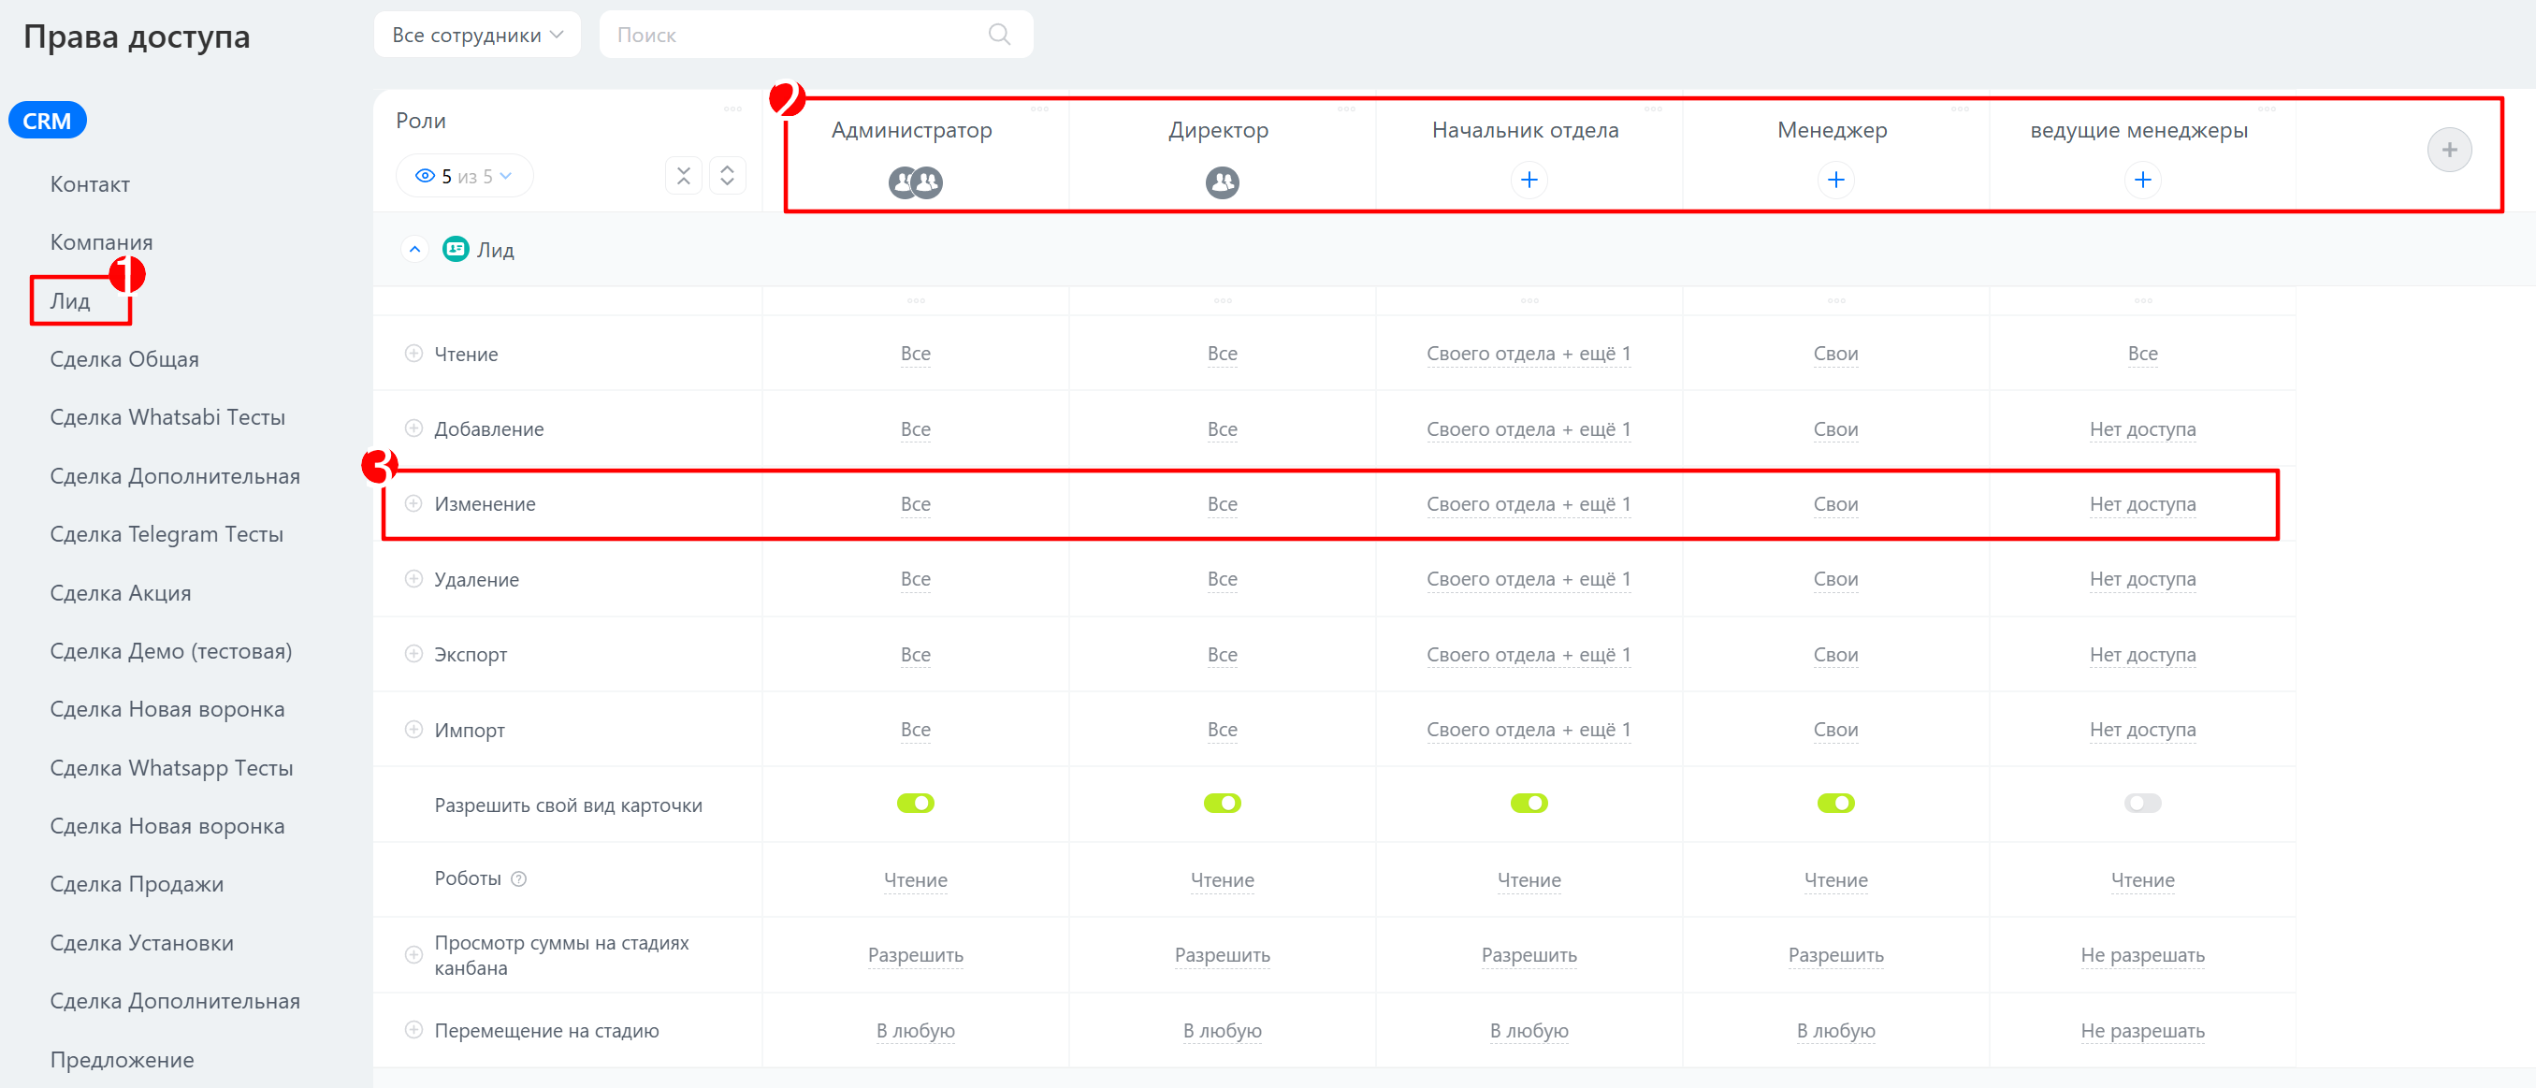Open Роботы help question icon
This screenshot has width=2536, height=1088.
(519, 879)
